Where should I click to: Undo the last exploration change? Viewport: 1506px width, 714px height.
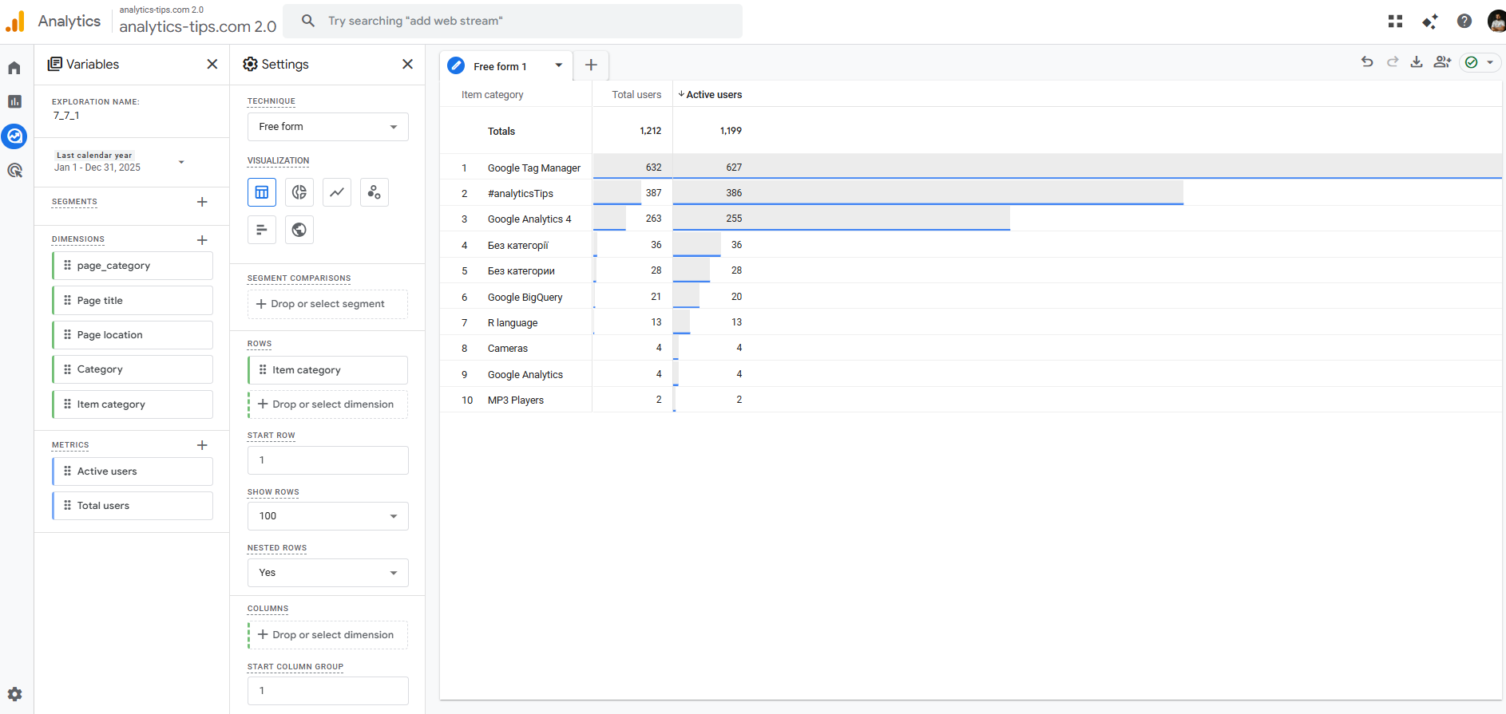coord(1367,62)
